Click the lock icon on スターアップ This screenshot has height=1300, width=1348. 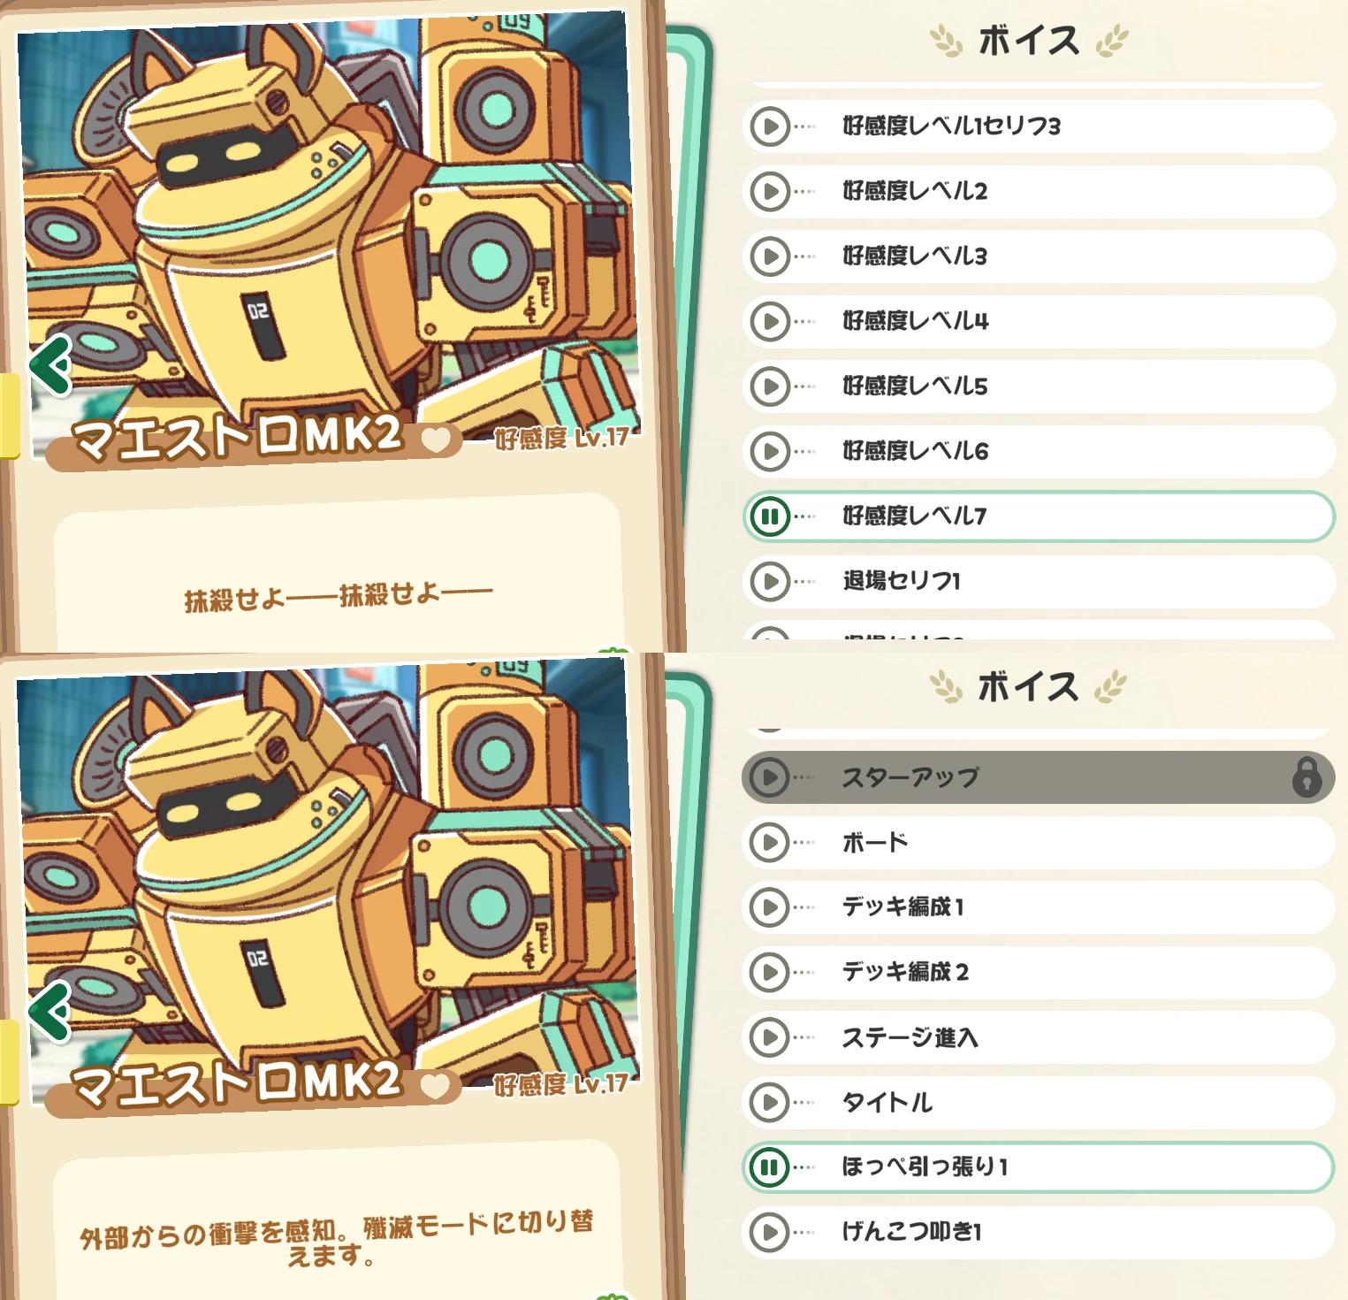click(1306, 777)
